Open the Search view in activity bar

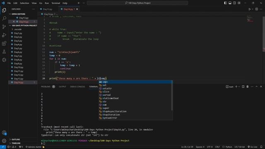pos(4,18)
